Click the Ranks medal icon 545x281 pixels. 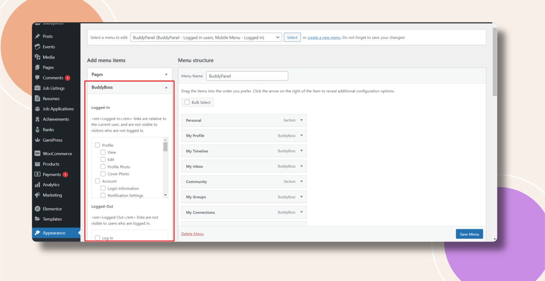(x=37, y=130)
